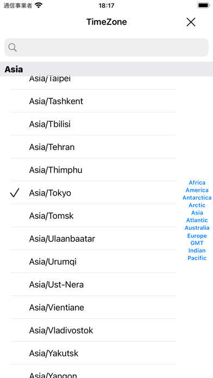213x378 pixels.
Task: Tap the checkmark beside Asia/Tokyo
Action: [15, 193]
